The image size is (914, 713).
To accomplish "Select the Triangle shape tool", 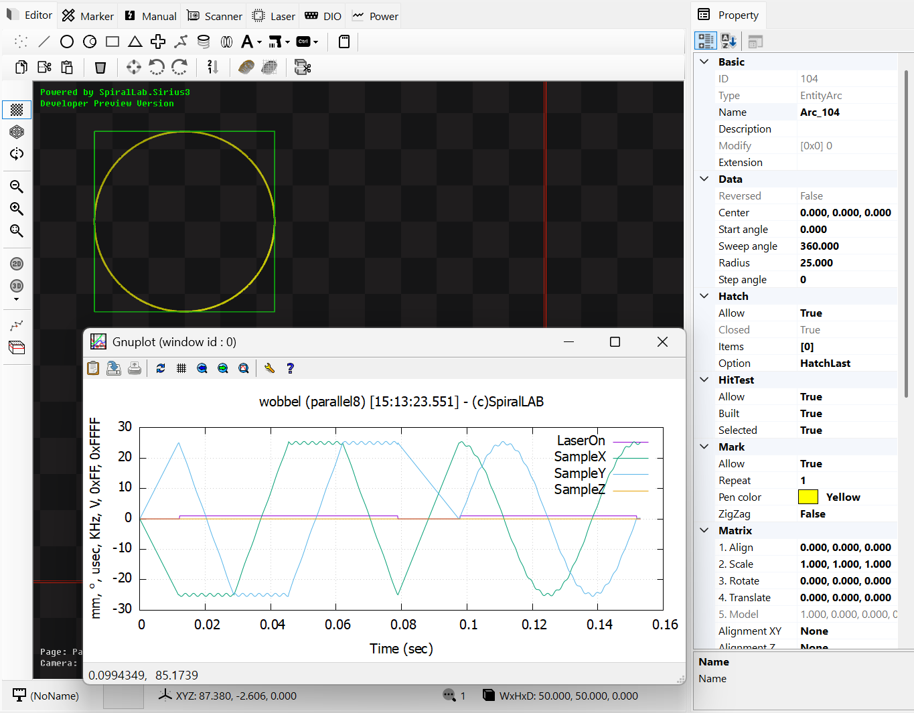I will tap(135, 42).
